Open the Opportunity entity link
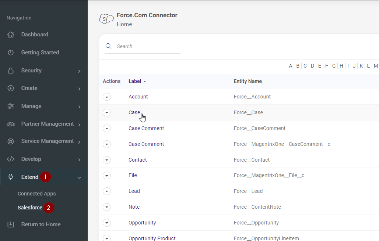The width and height of the screenshot is (379, 241). click(142, 223)
